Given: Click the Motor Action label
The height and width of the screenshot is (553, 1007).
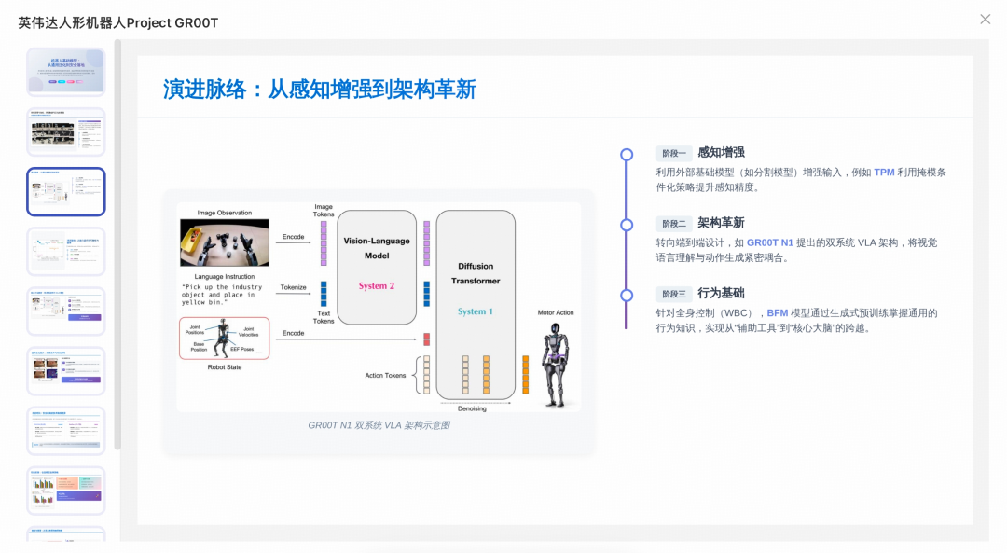Looking at the screenshot, I should (556, 312).
